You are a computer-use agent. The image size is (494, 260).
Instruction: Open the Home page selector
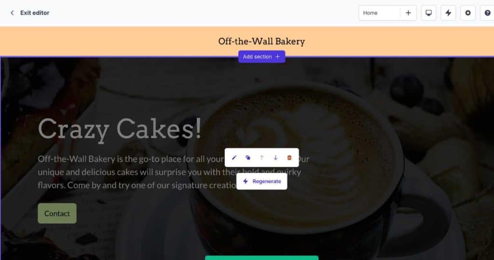click(x=379, y=13)
